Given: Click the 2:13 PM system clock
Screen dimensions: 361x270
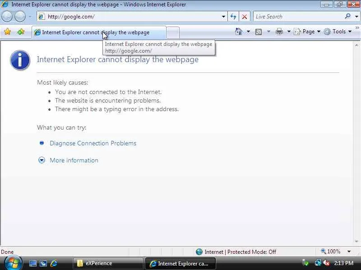Looking at the screenshot, I should pyautogui.click(x=343, y=263).
